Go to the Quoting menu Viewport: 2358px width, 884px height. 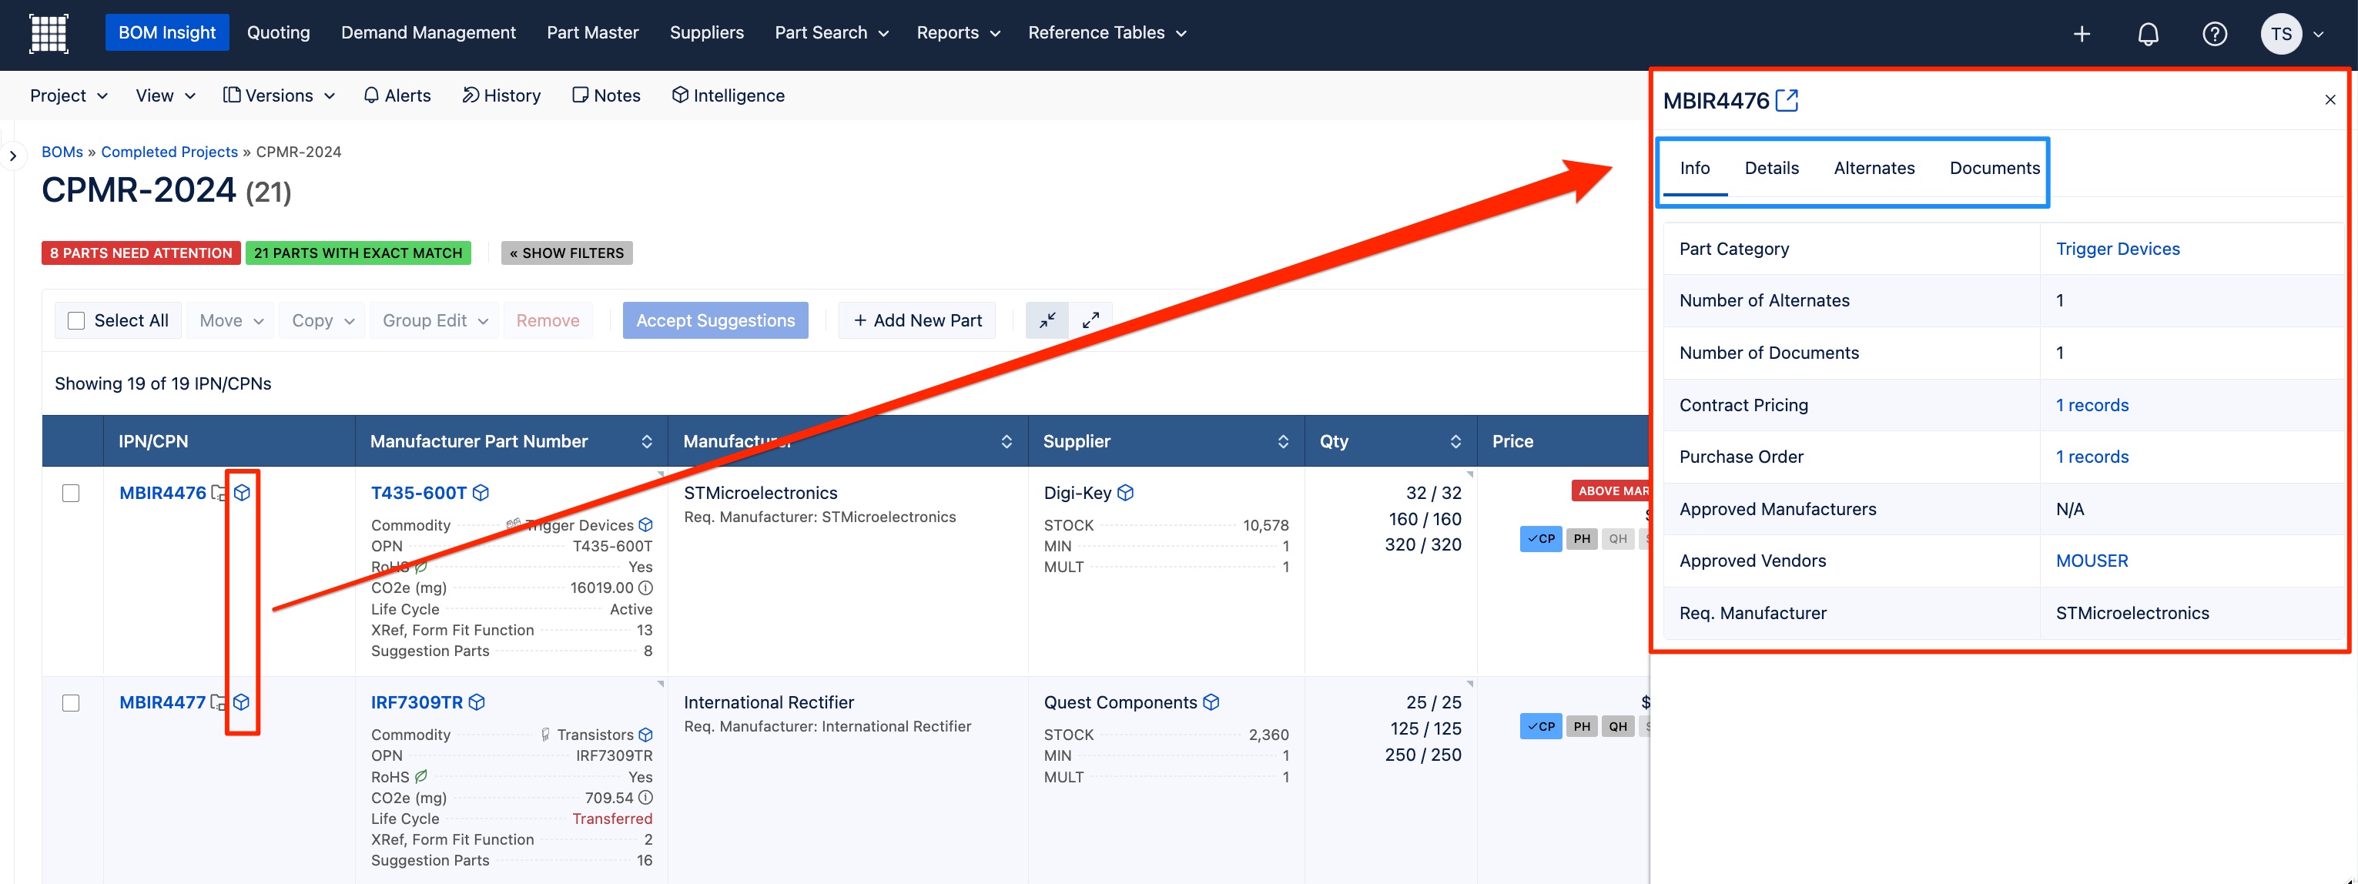click(278, 33)
